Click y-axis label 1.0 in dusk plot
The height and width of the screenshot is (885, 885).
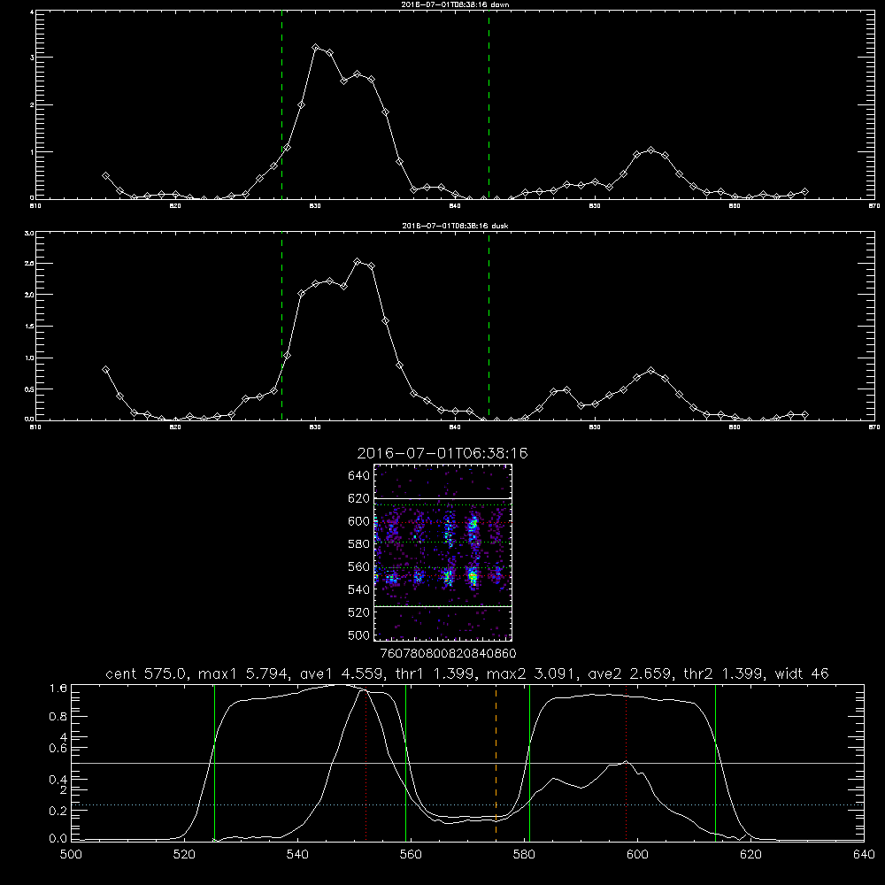coord(30,358)
